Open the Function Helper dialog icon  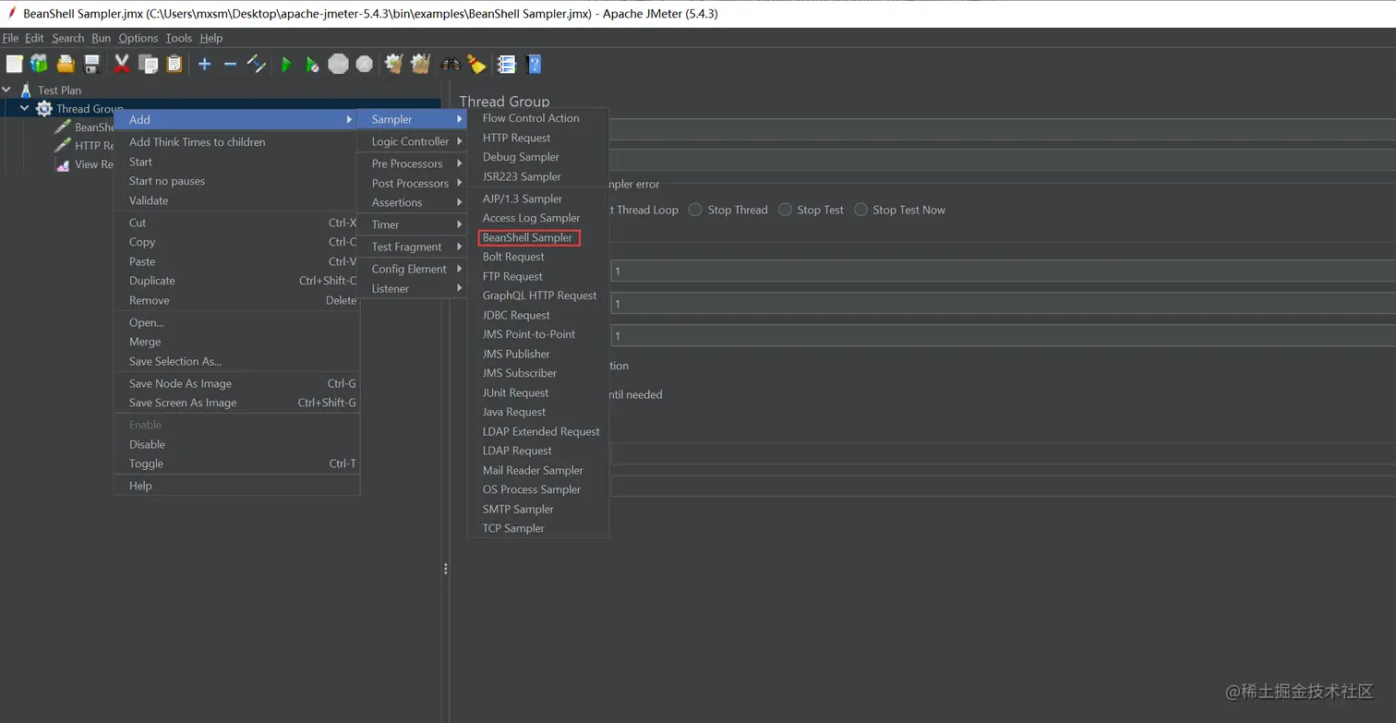tap(507, 64)
